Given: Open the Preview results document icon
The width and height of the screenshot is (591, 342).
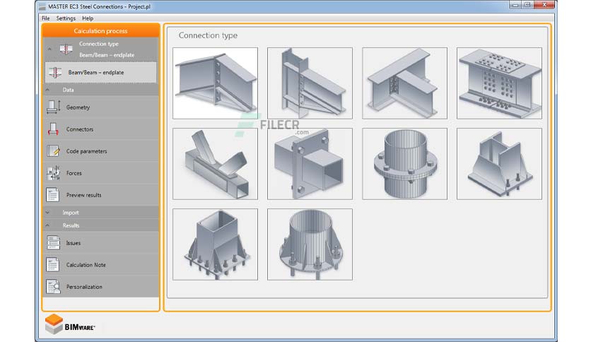Looking at the screenshot, I should (53, 195).
